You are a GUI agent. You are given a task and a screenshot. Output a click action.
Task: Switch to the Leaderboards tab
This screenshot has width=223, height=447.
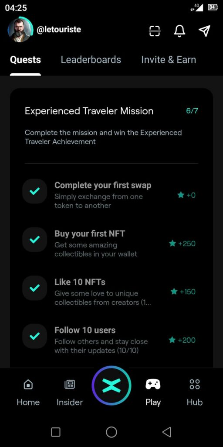[x=91, y=59]
